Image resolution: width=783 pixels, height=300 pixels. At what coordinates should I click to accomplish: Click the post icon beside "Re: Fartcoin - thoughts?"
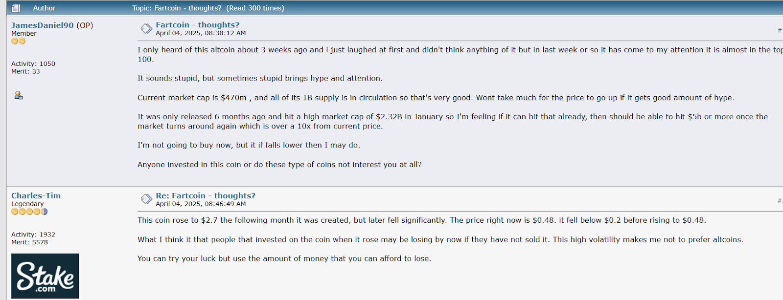pyautogui.click(x=146, y=199)
